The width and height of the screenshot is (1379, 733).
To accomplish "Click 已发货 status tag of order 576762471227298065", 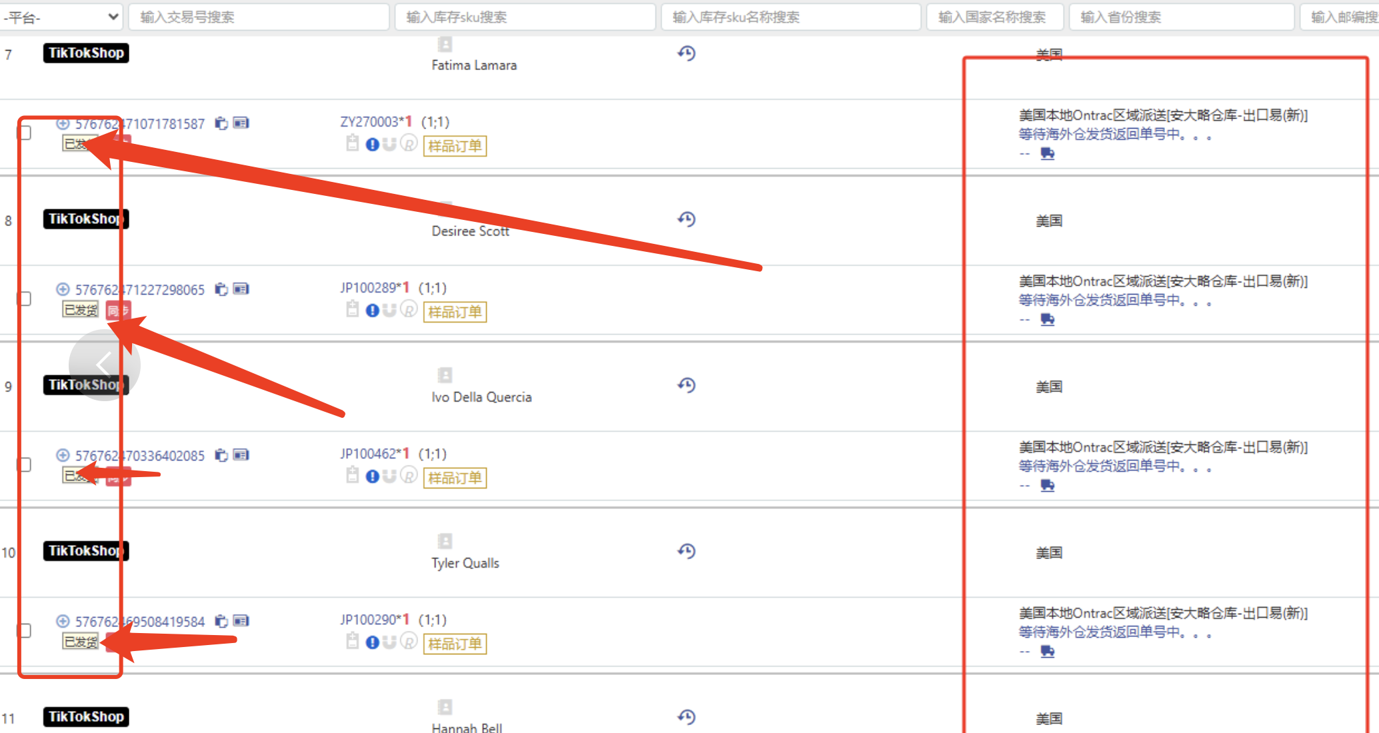I will click(x=81, y=310).
